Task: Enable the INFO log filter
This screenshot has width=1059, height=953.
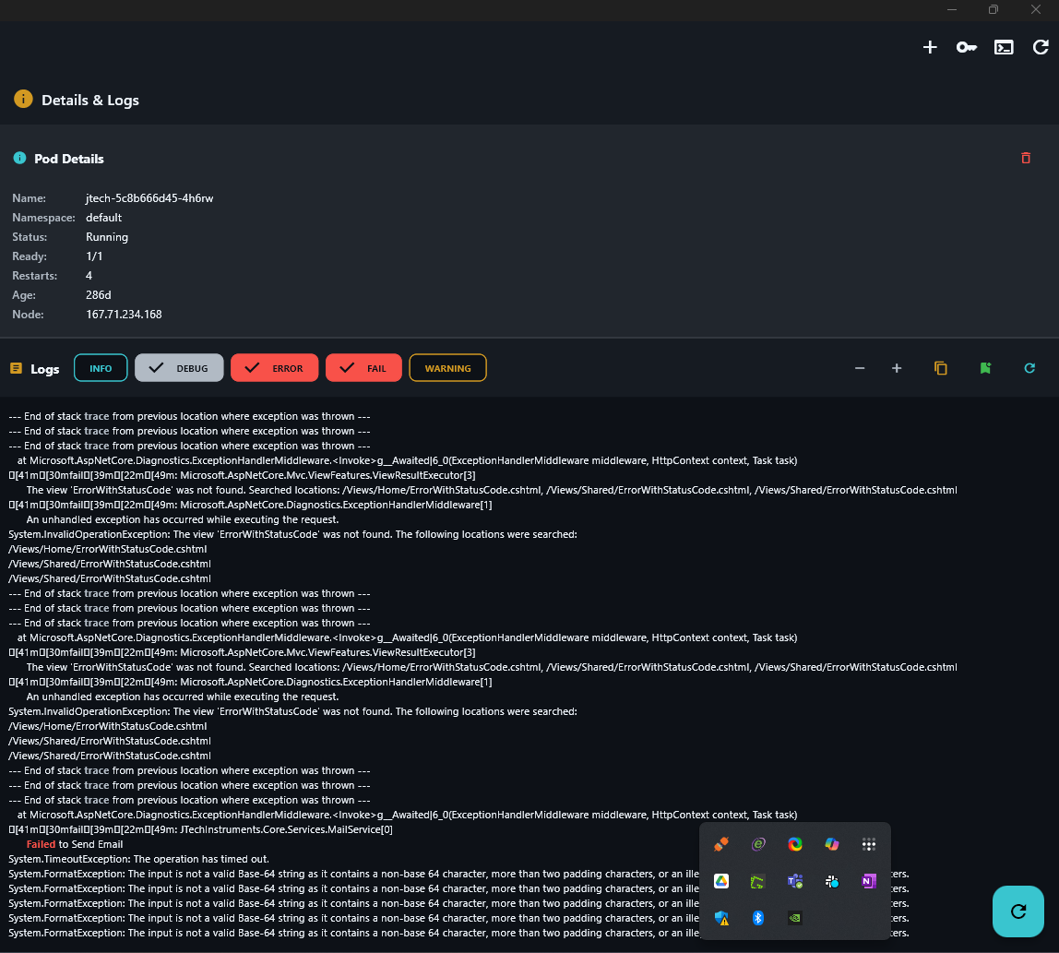Action: click(101, 367)
